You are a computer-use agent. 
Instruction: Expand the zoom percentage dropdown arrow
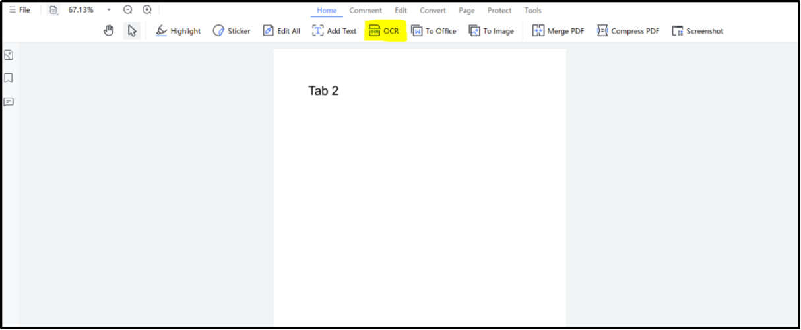click(x=109, y=11)
